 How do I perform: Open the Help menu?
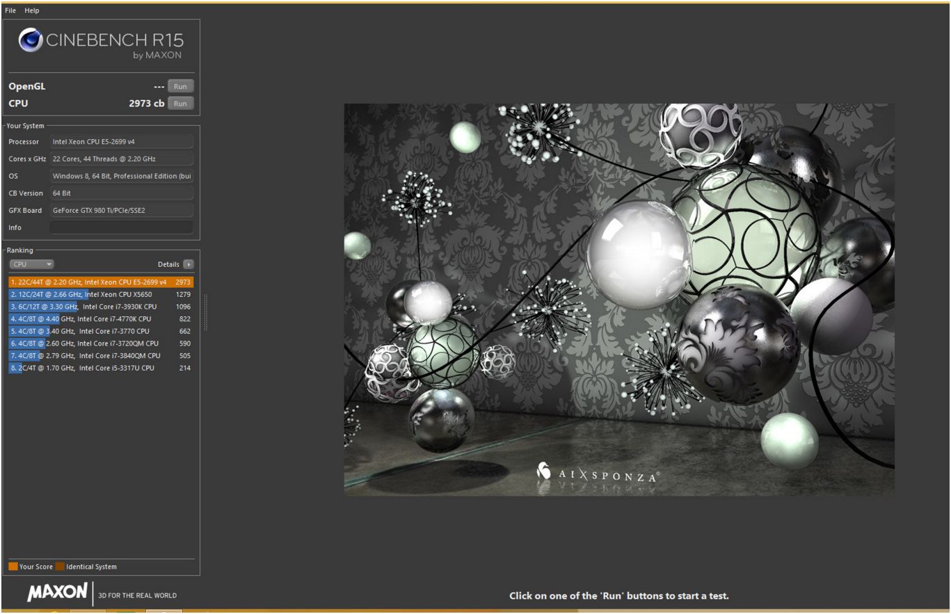pos(32,10)
